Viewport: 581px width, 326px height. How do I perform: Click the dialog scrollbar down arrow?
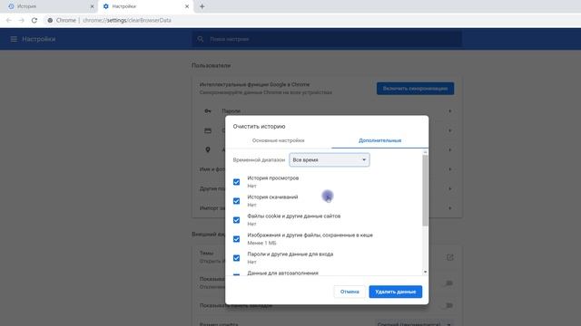tap(425, 272)
